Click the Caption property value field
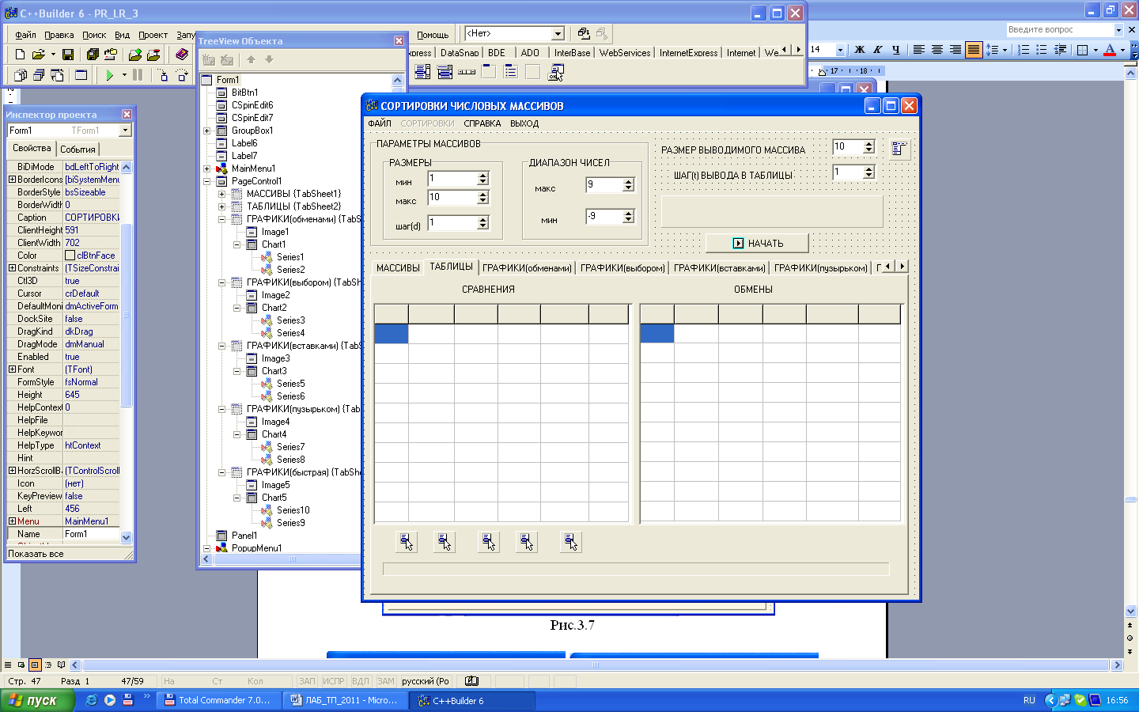 [x=91, y=218]
